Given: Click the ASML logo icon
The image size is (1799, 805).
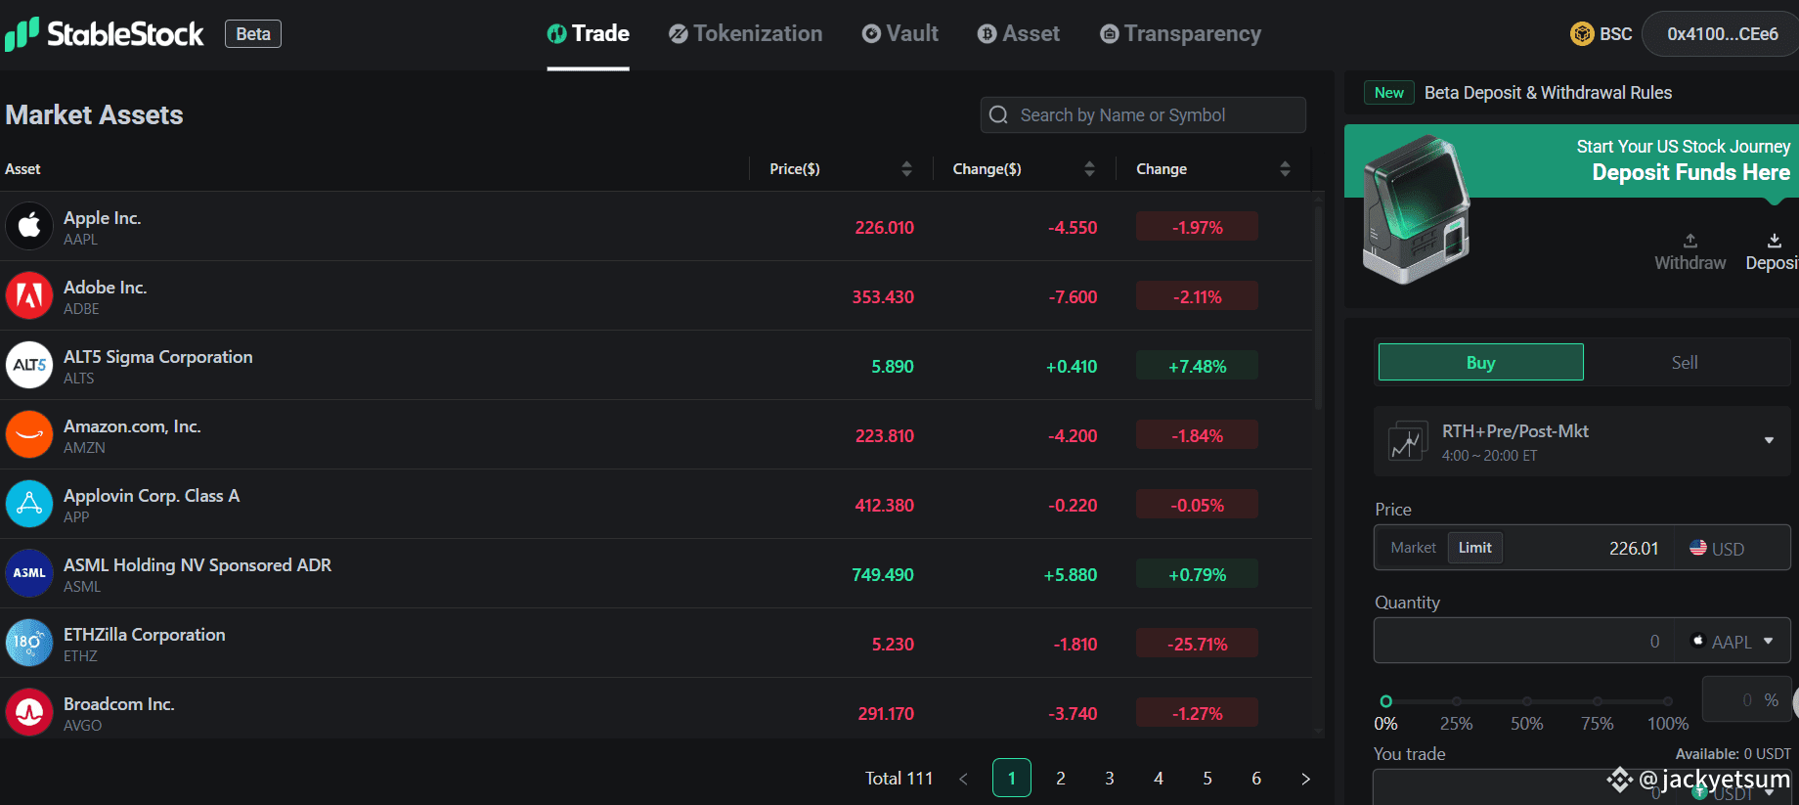Looking at the screenshot, I should (x=29, y=573).
